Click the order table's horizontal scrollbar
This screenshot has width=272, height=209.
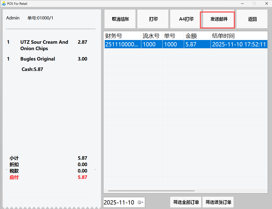(151, 191)
